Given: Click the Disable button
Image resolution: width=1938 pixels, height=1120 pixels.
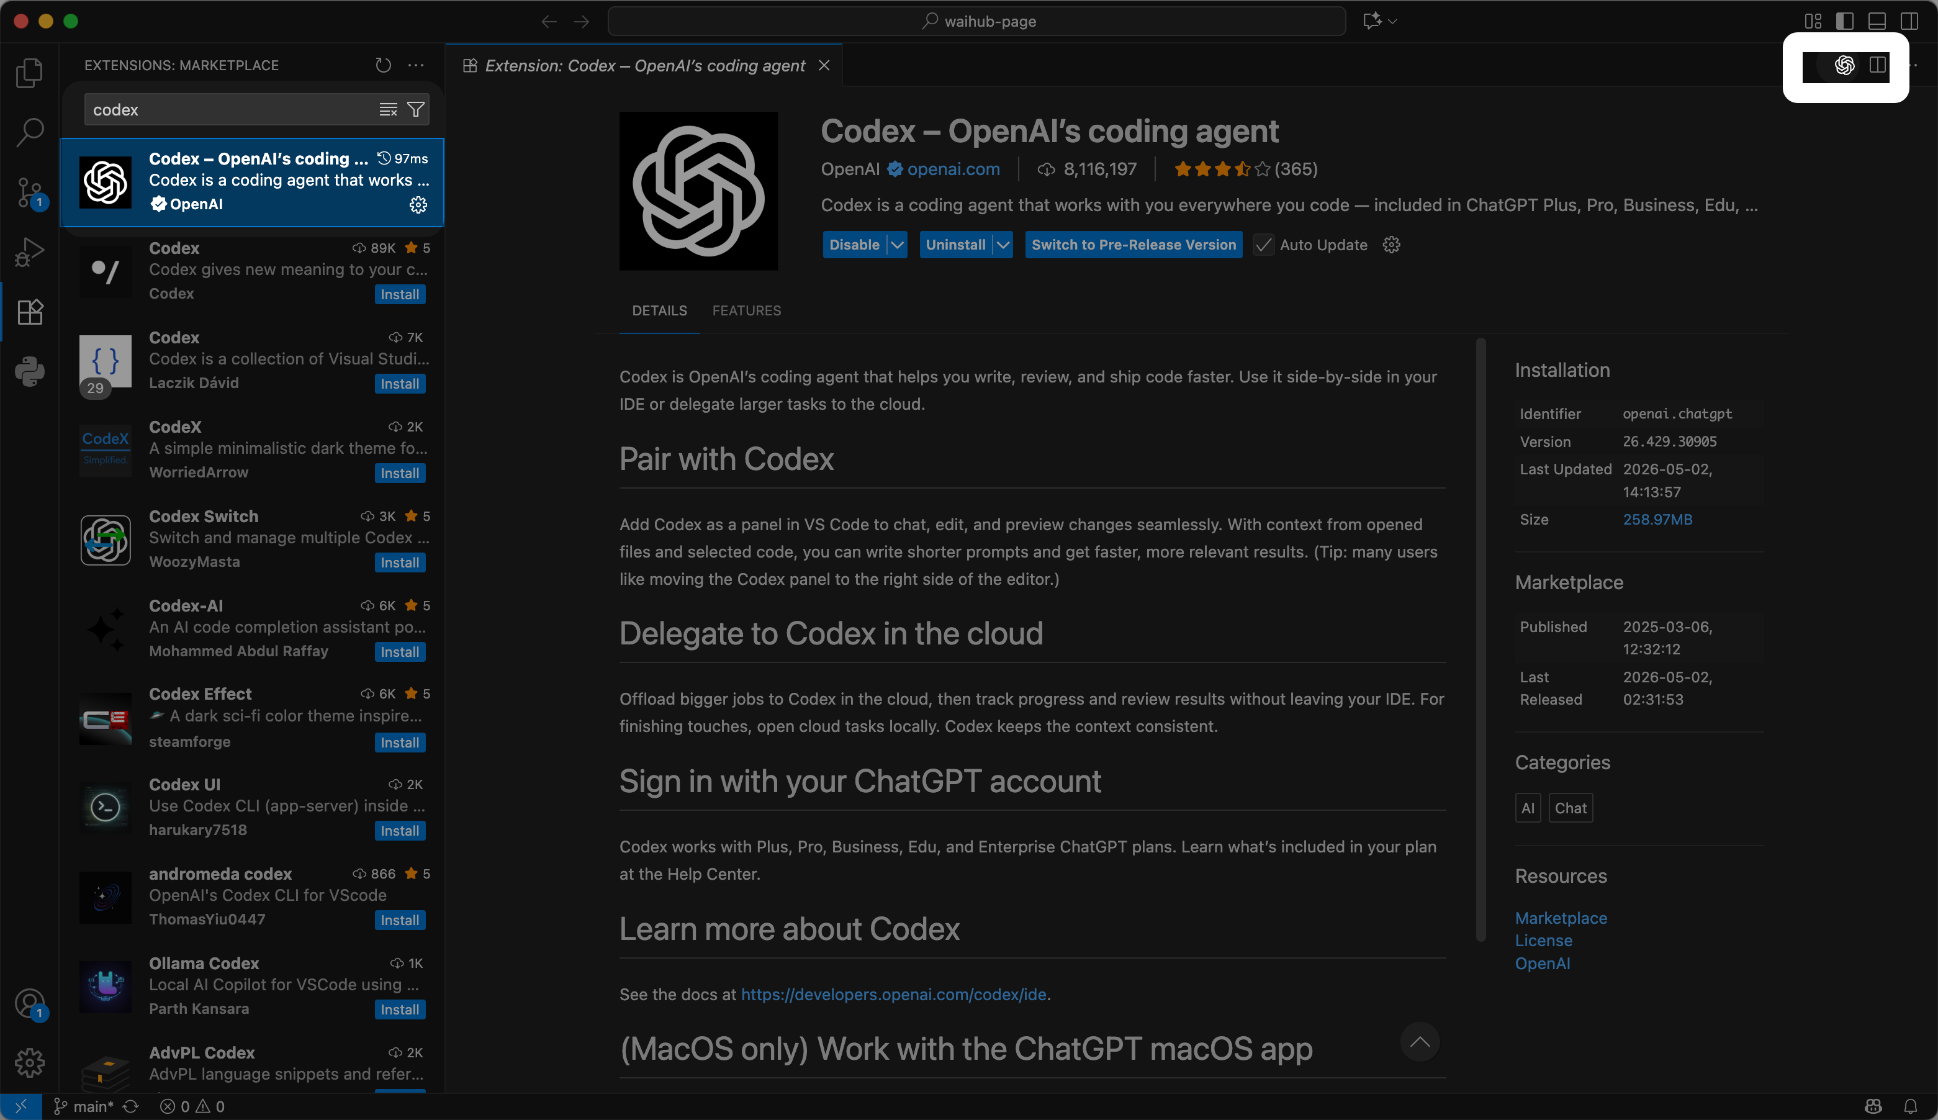Looking at the screenshot, I should pos(854,245).
